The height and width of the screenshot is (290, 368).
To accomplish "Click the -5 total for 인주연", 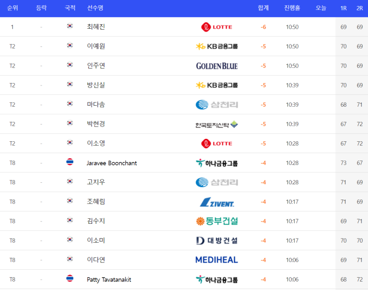I will (x=263, y=66).
